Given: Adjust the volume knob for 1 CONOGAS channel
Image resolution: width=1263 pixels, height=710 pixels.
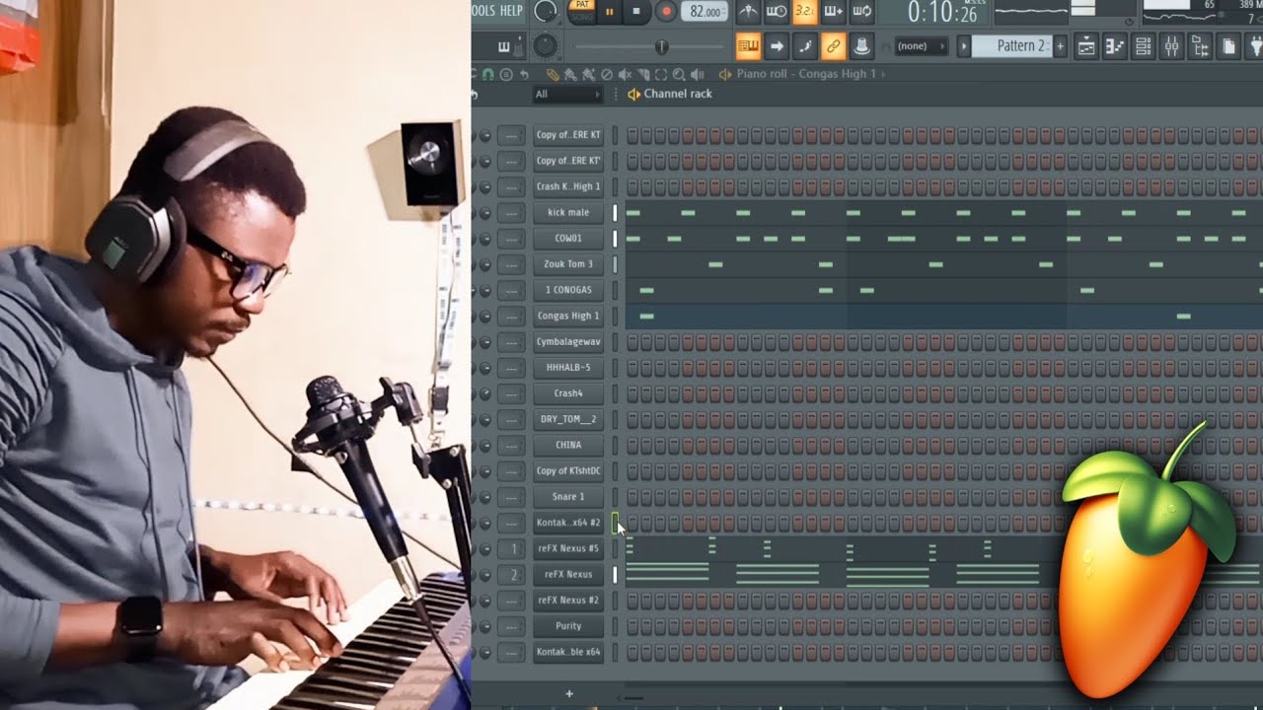Looking at the screenshot, I should pyautogui.click(x=484, y=290).
